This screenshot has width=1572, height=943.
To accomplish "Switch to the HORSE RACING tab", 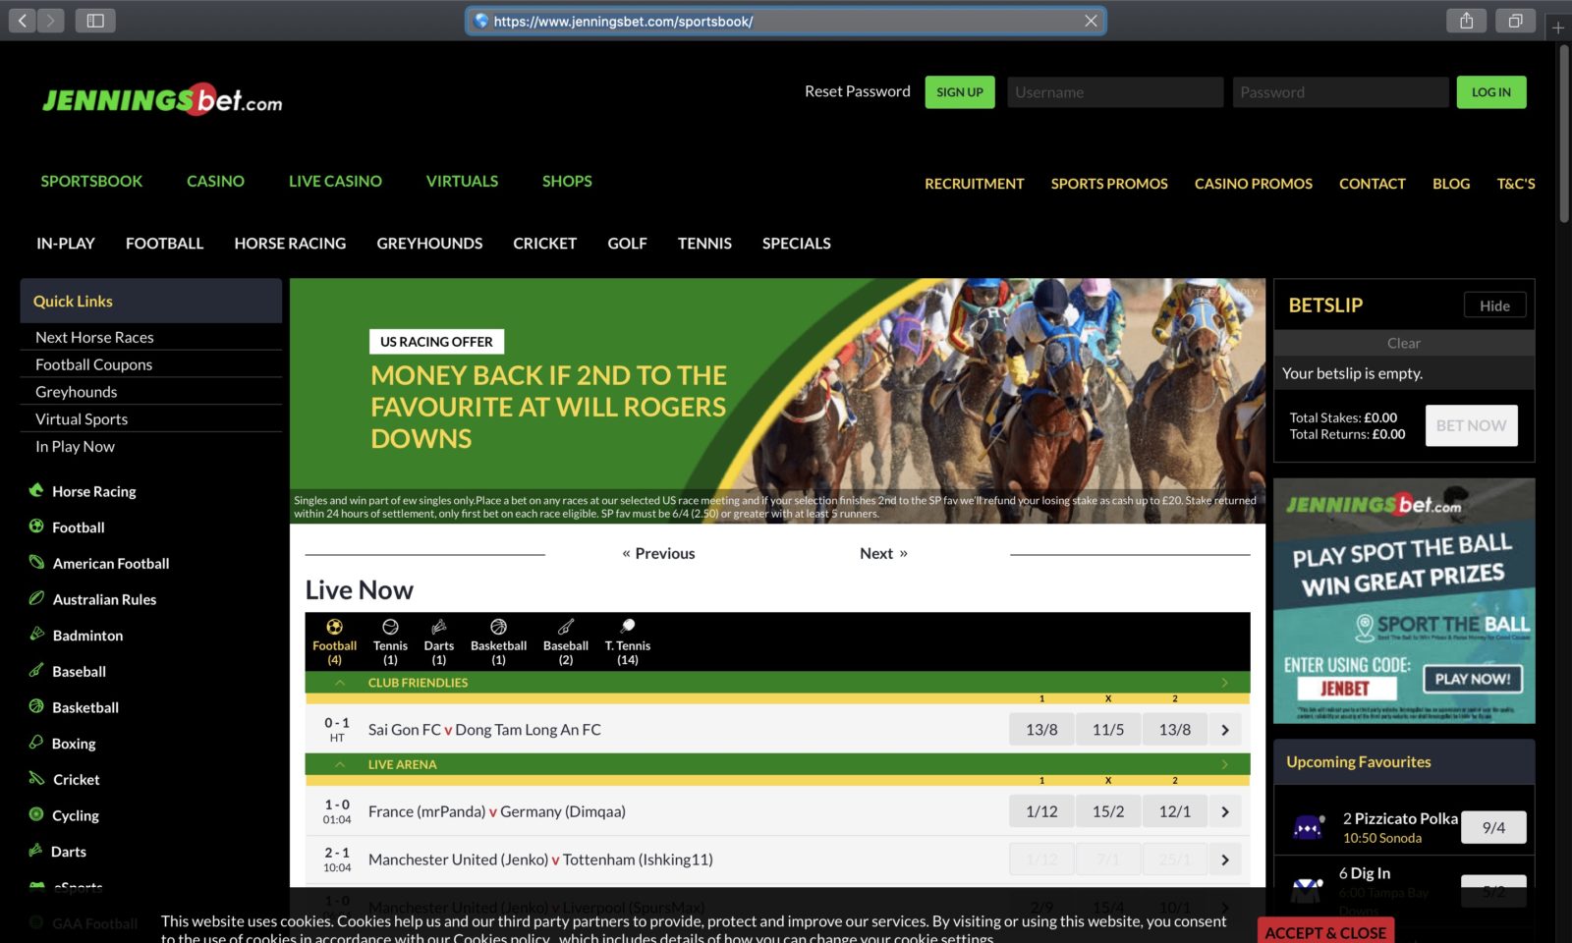I will click(x=290, y=243).
